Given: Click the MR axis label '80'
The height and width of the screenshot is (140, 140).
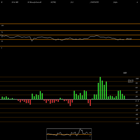Looking at the screenshot, I should (137, 83).
